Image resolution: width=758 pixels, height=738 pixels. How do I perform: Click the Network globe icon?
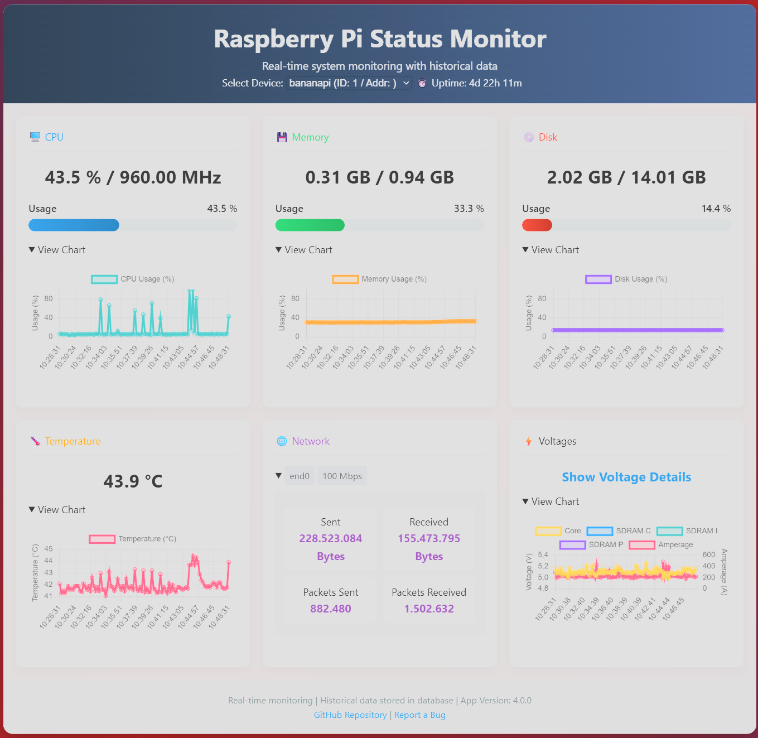click(281, 441)
